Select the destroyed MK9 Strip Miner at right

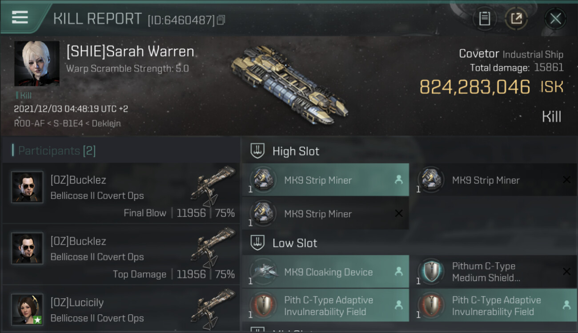point(494,180)
